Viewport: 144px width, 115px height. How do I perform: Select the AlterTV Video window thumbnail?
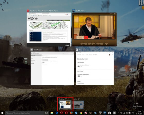click(94, 29)
